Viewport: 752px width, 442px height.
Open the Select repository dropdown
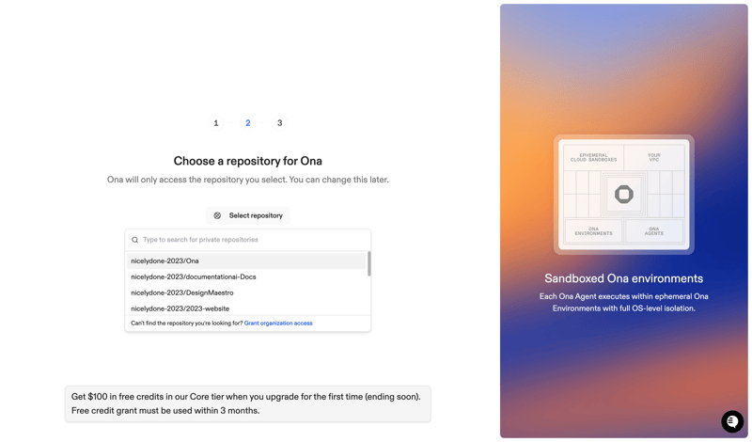click(x=248, y=215)
